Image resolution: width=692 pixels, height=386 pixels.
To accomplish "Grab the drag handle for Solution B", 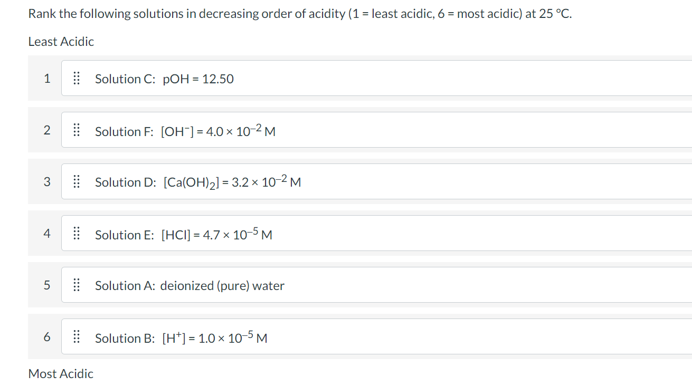I will coord(76,337).
